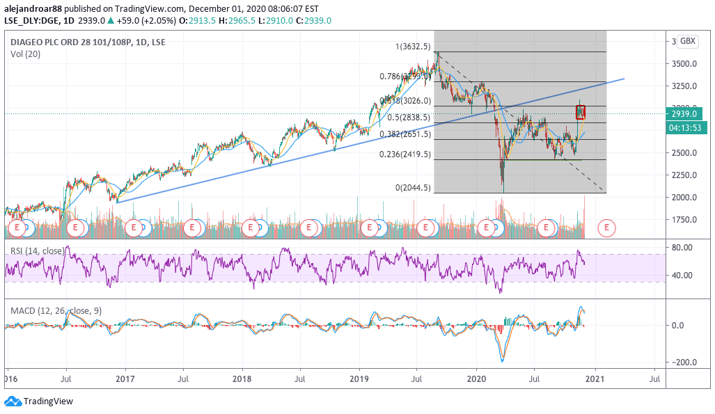Click the 0.618(3026.0) Fibonacci label
The height and width of the screenshot is (414, 715).
click(x=405, y=101)
